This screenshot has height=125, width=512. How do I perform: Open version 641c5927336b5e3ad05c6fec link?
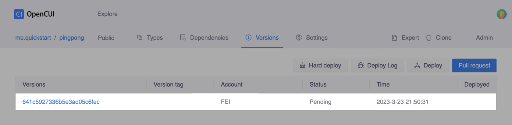(61, 102)
